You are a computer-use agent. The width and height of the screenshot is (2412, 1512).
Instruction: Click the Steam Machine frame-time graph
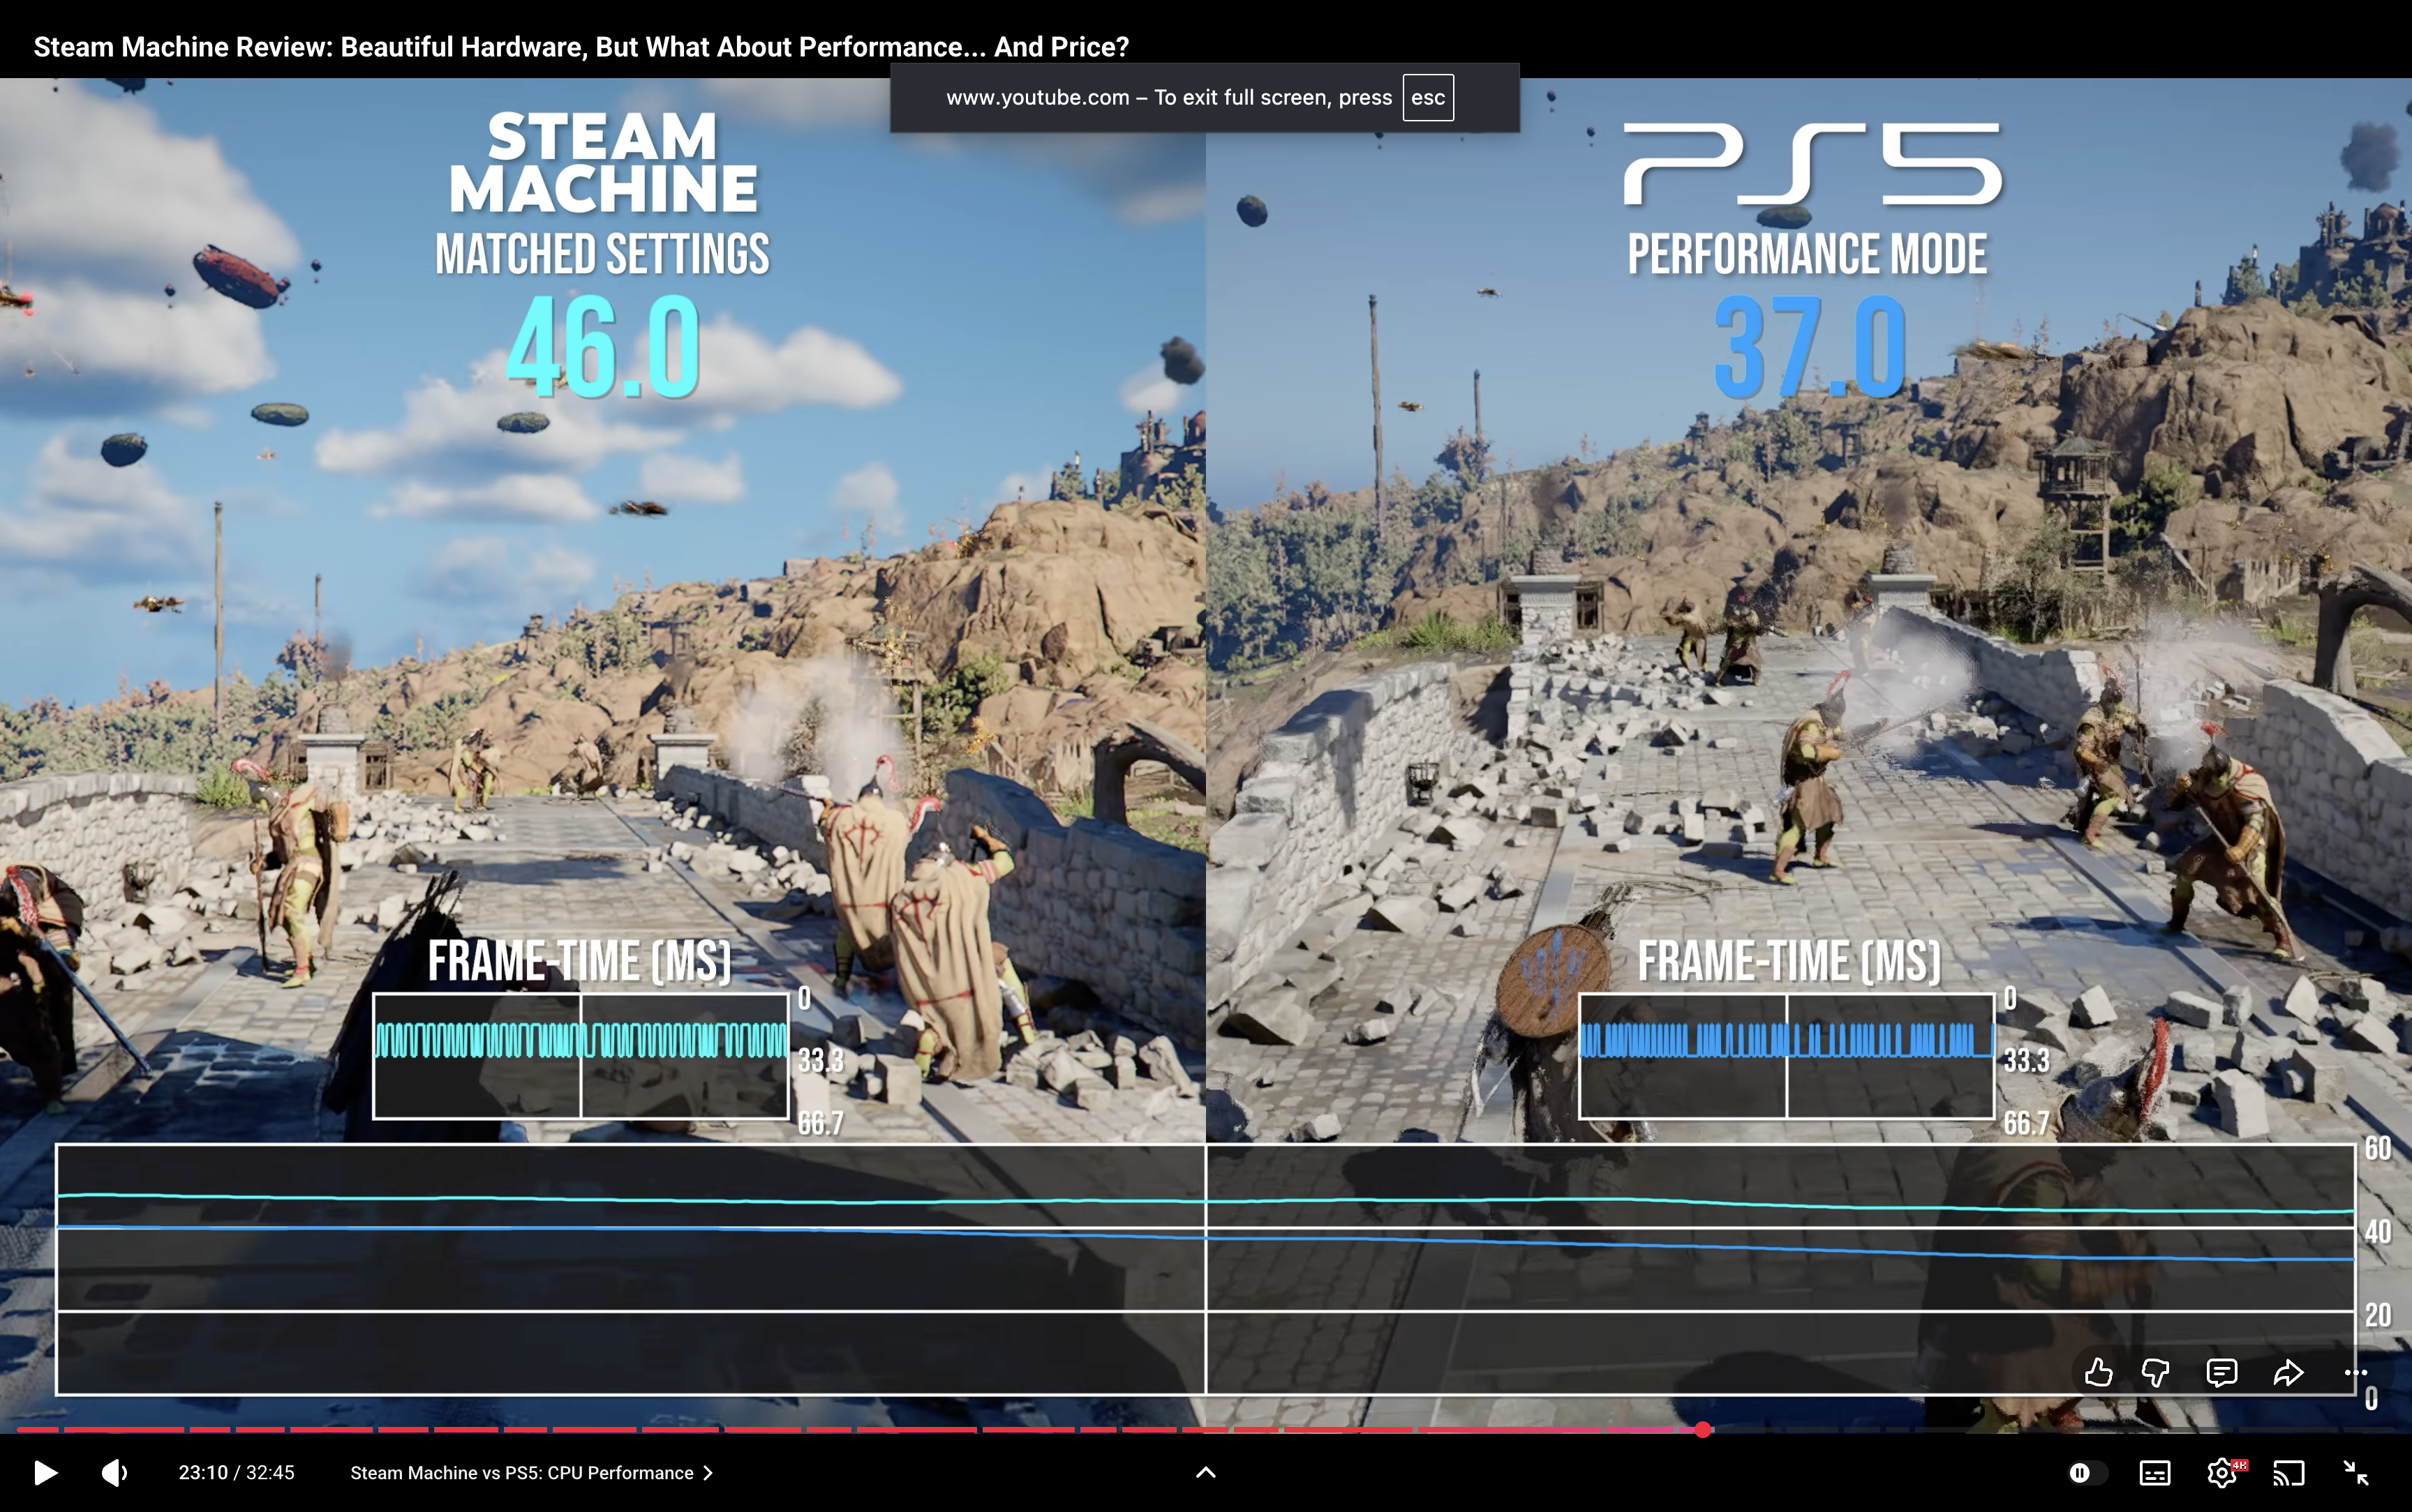point(580,1055)
